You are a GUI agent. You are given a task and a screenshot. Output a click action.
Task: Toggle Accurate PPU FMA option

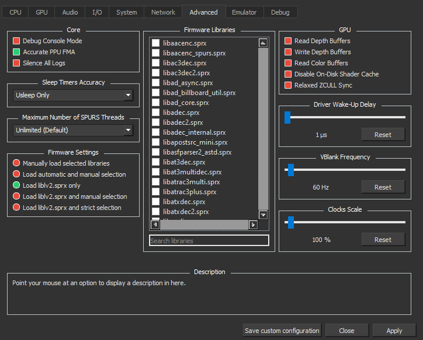coord(16,52)
